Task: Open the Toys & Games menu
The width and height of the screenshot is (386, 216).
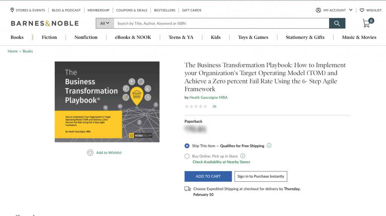Action: pos(253,37)
